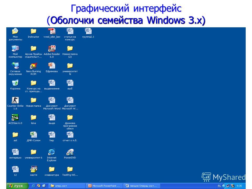Select the статья на конкурс Word document
Screen dimensions: 252x189
click(70, 31)
